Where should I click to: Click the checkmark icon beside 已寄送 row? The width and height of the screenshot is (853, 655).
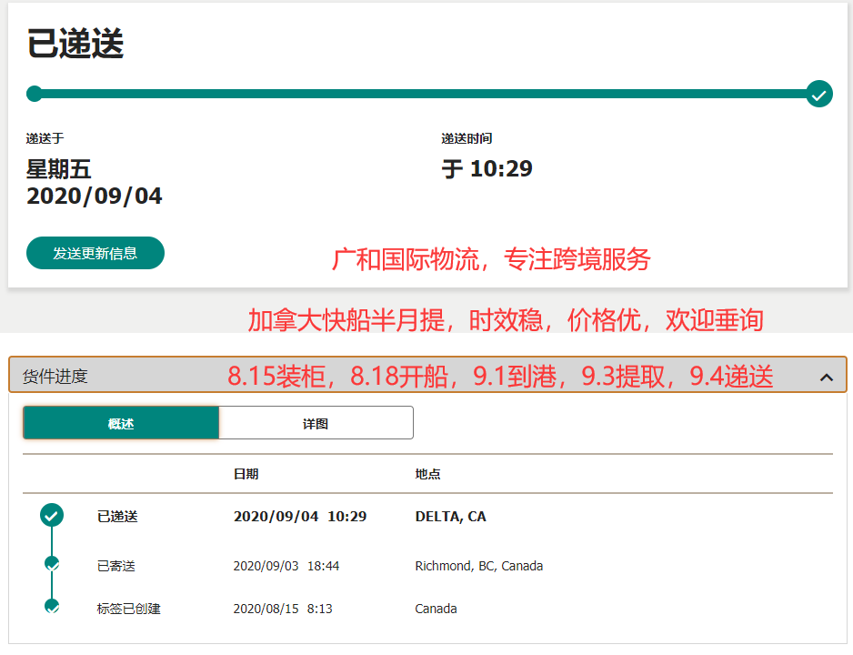click(52, 564)
